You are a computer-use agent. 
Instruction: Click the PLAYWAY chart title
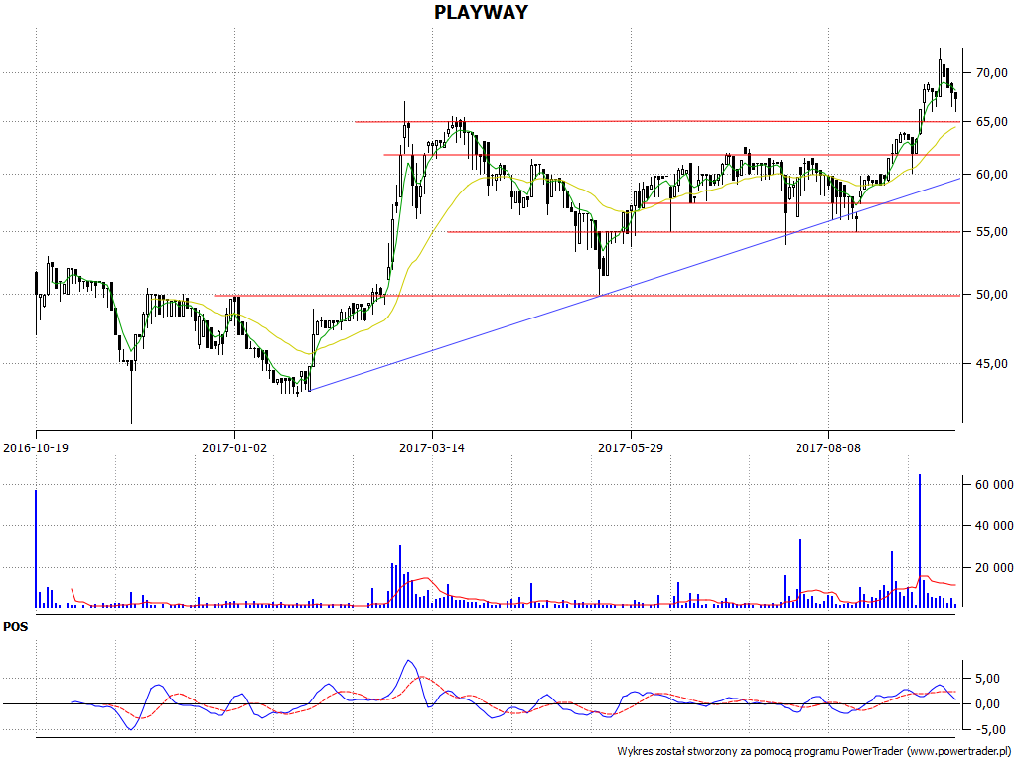click(x=481, y=12)
